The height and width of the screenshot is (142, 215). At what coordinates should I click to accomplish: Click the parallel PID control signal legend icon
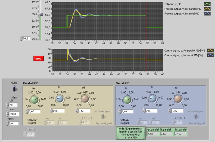pyautogui.click(x=210, y=50)
